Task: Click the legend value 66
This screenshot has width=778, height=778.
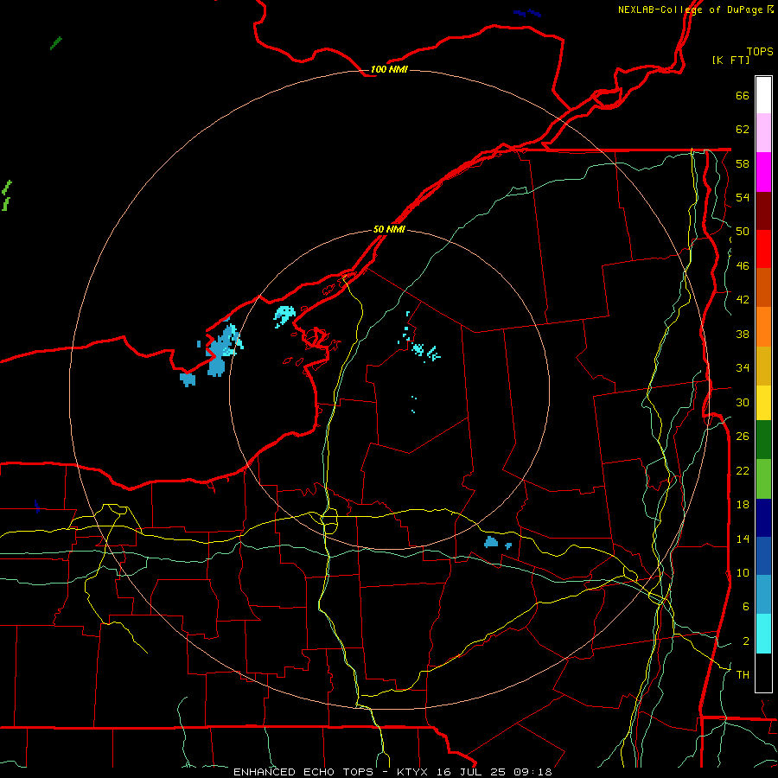Action: [x=743, y=96]
